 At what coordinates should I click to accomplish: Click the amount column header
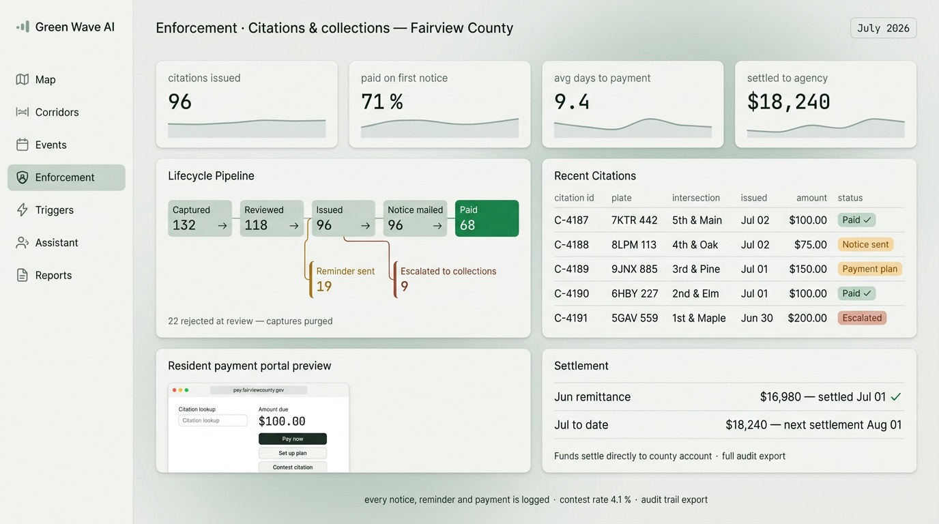click(811, 198)
